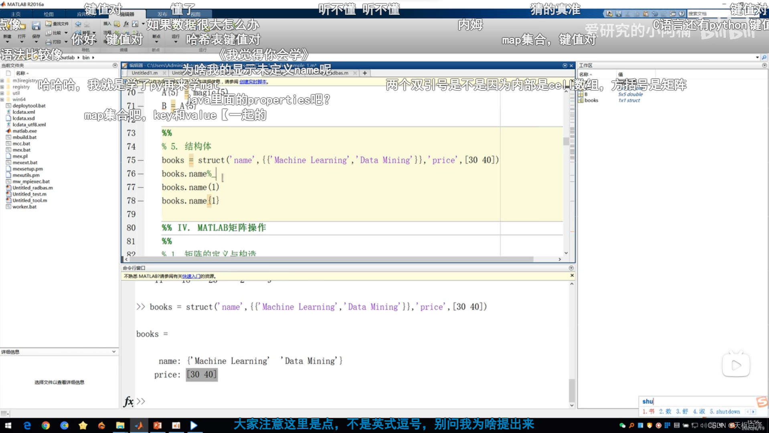Add new editor tab with plus button
The width and height of the screenshot is (769, 433).
[365, 73]
